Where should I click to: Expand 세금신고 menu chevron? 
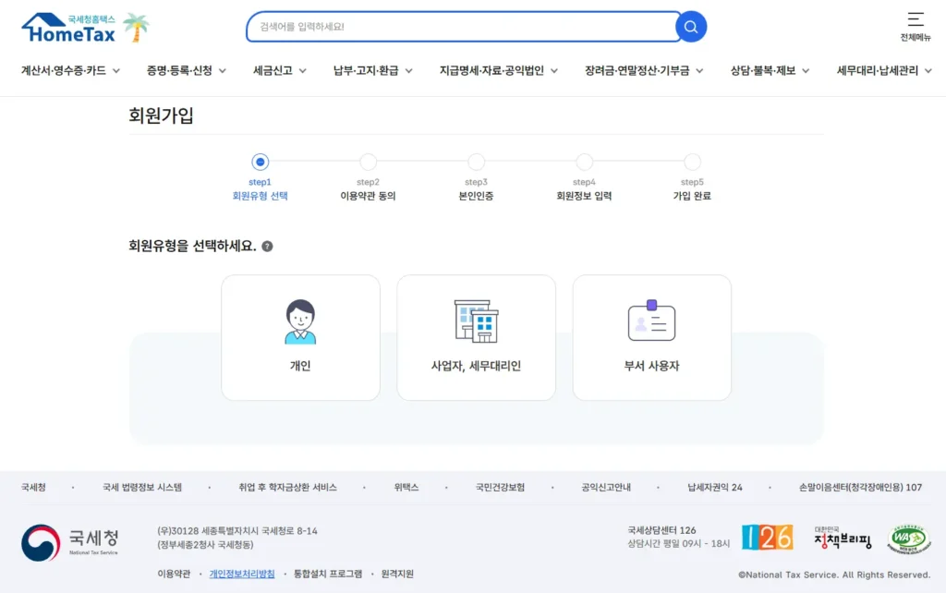point(302,71)
